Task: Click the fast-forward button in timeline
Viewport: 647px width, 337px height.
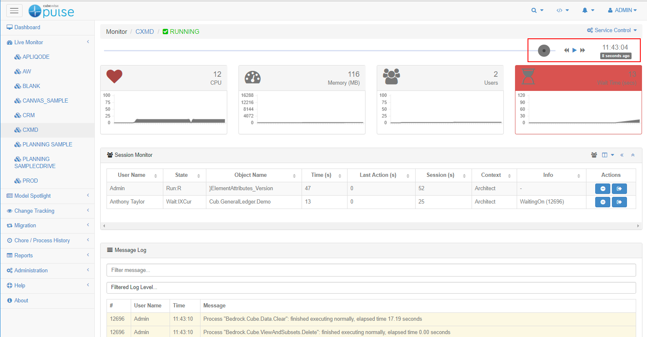Action: point(583,50)
